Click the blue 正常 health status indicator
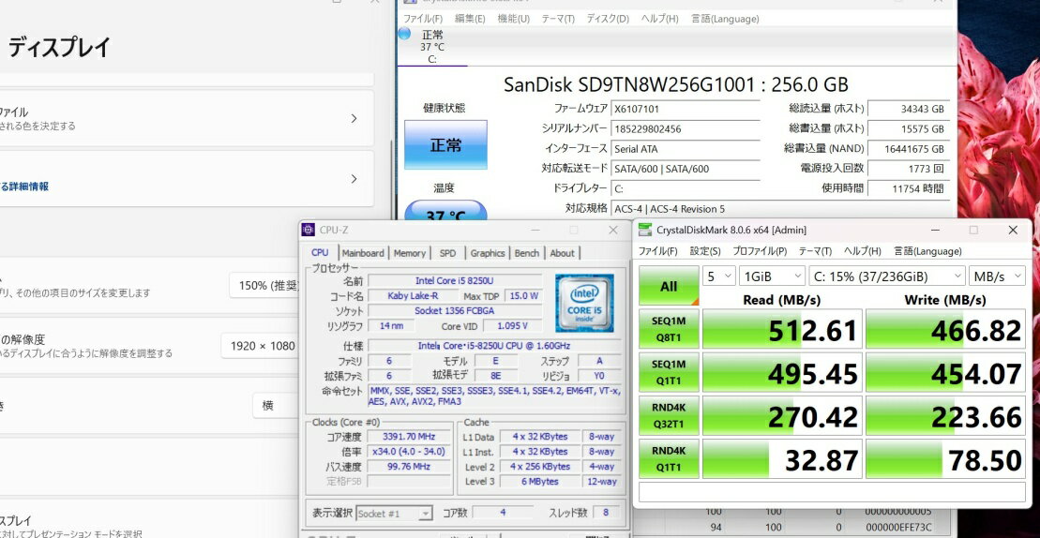Screen dimensions: 1040x538 [x=445, y=145]
